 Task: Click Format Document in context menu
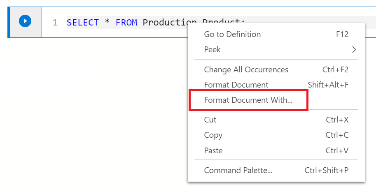click(x=236, y=85)
